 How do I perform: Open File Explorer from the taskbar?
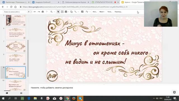35,98
